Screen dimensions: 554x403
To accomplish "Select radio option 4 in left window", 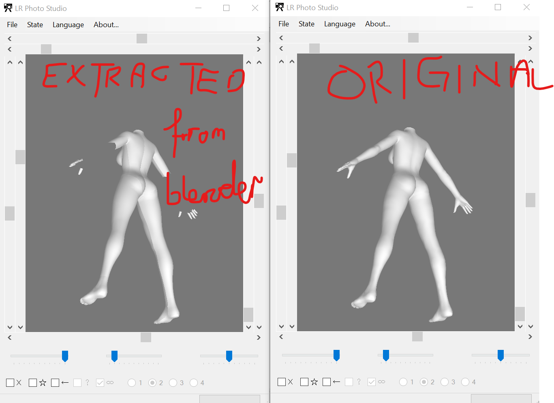I will (194, 383).
